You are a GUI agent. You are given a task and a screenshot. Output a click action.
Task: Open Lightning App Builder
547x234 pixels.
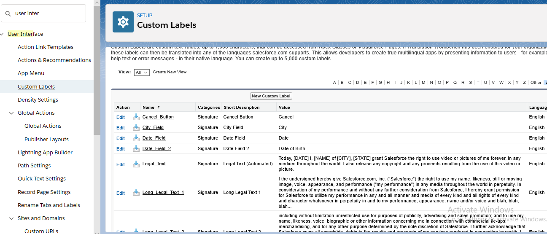tap(45, 153)
